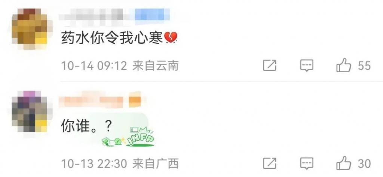The width and height of the screenshot is (383, 177).
Task: Tap the blue badge beside the first username
Action: pos(152,15)
